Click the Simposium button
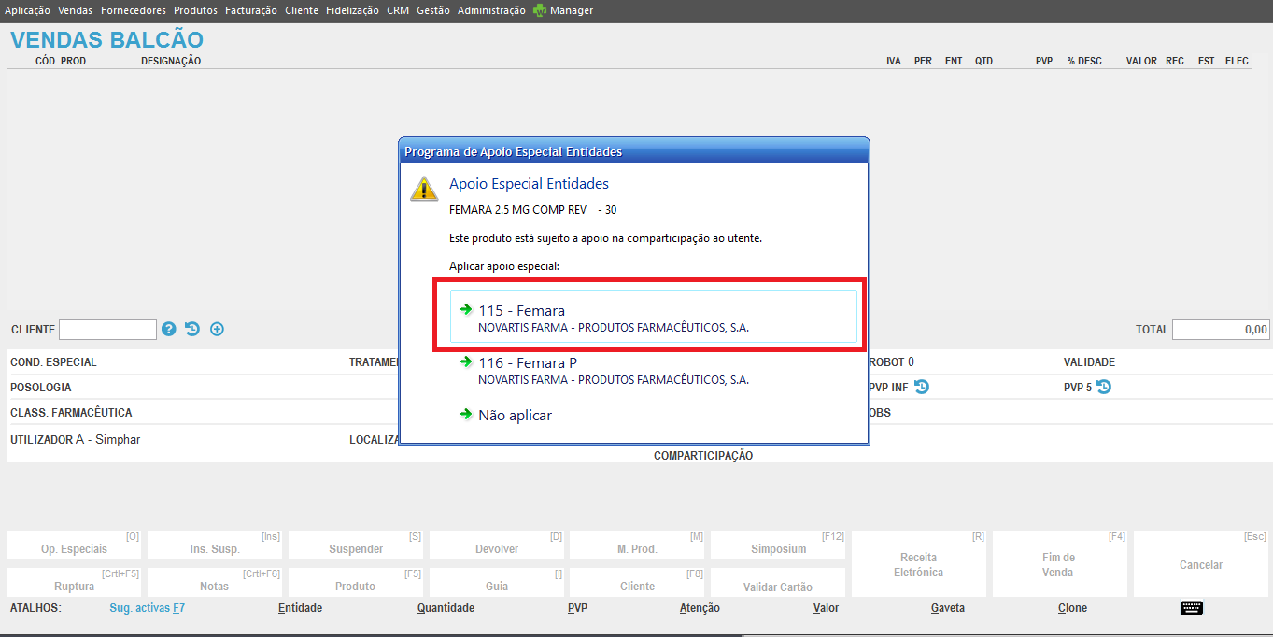This screenshot has height=637, width=1273. click(779, 545)
